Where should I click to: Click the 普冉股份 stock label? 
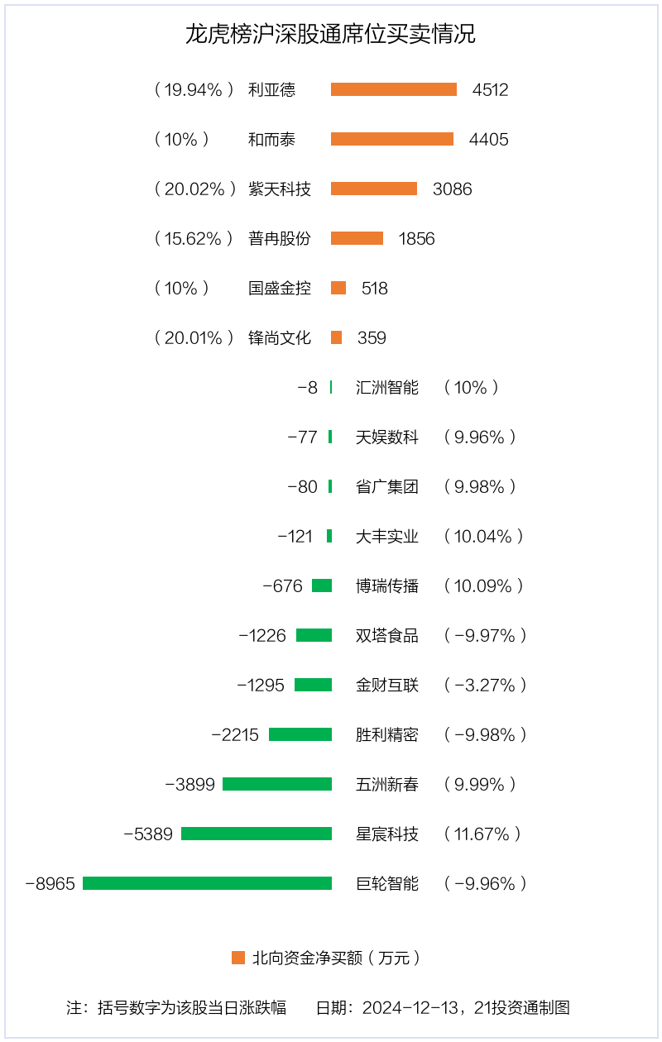pyautogui.click(x=280, y=238)
